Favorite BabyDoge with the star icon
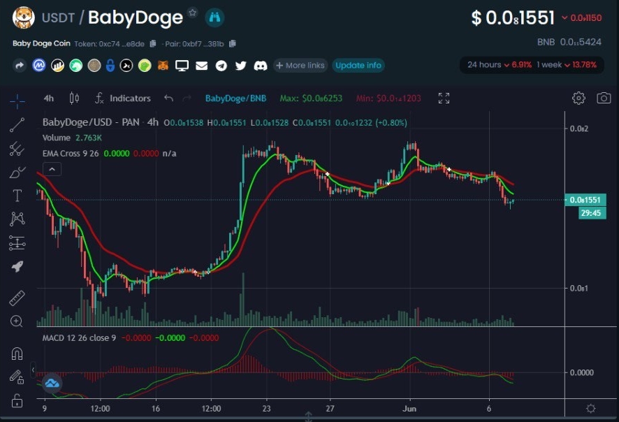 [x=192, y=13]
